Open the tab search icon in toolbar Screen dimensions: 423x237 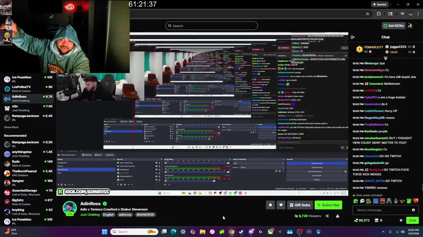[x=390, y=14]
